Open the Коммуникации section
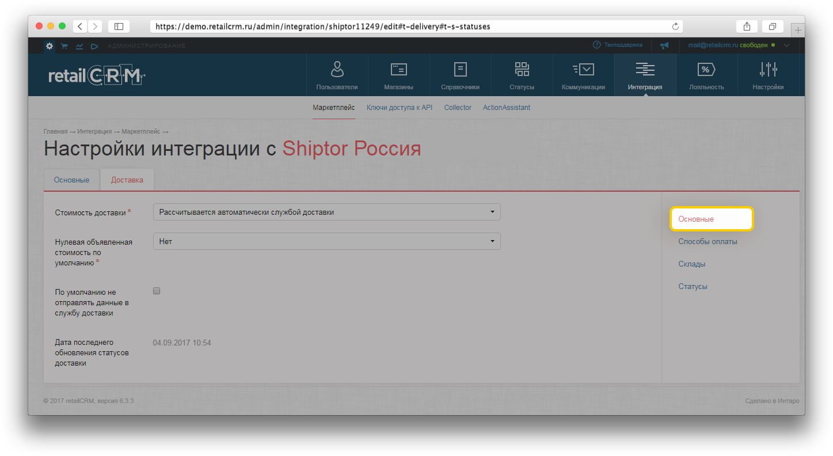This screenshot has height=456, width=833. pos(583,75)
